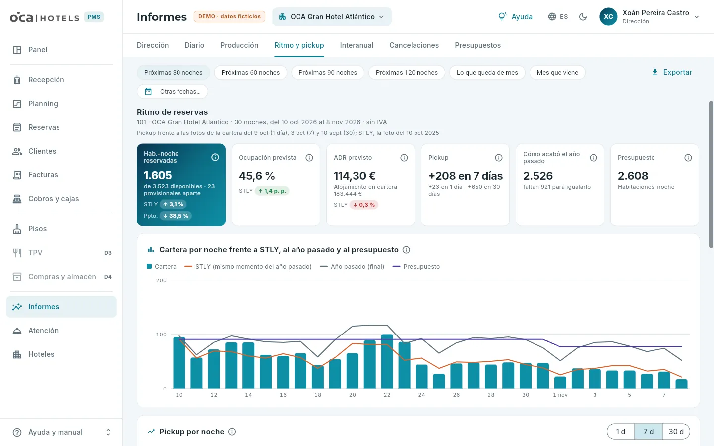Show info for Cómo acabó el año pasado
The image size is (714, 446).
[594, 158]
